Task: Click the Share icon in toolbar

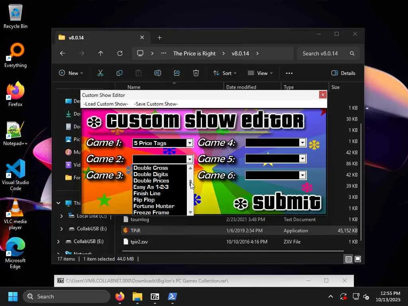Action: 177,73
